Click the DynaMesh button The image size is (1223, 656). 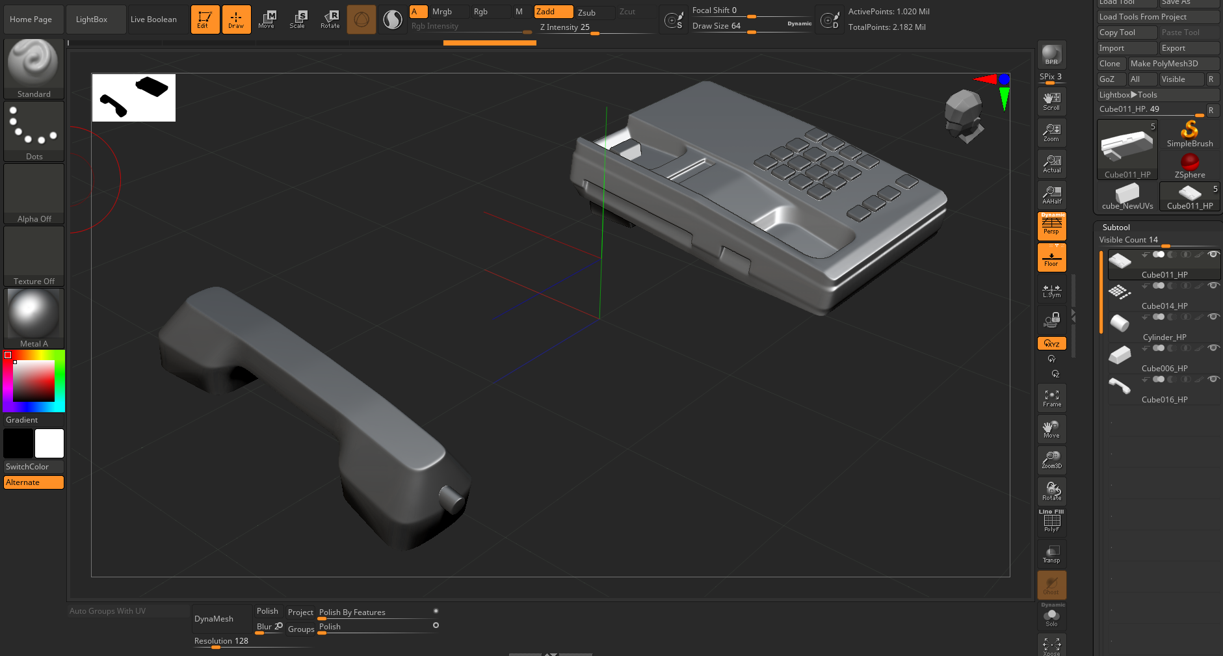point(222,619)
